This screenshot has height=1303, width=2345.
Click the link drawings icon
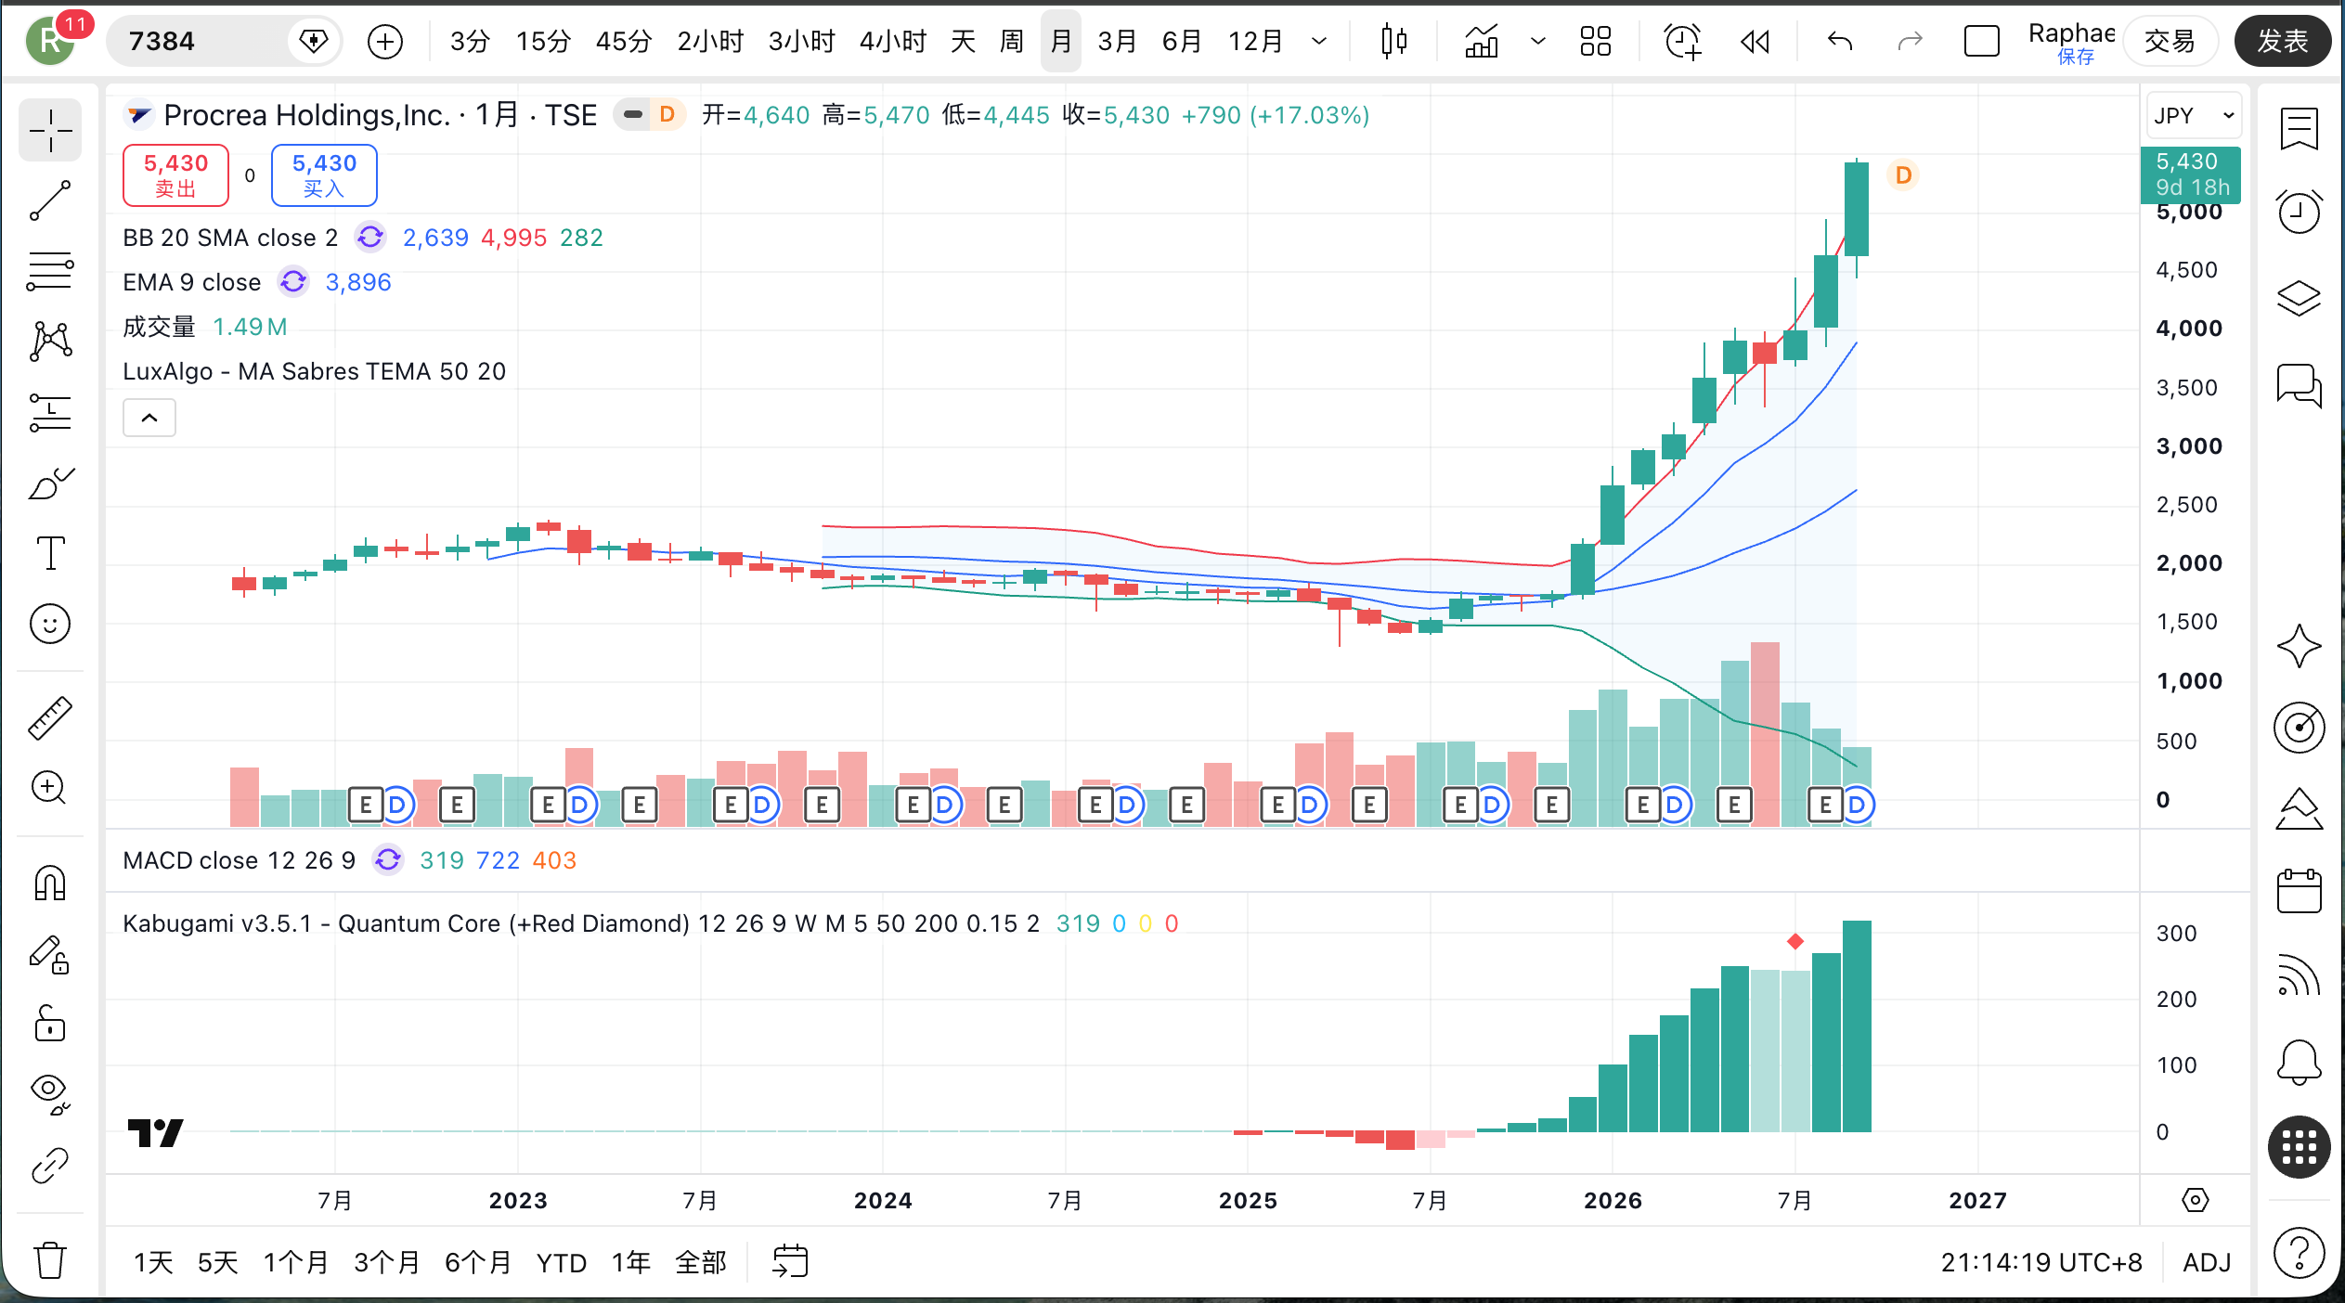click(x=50, y=1166)
